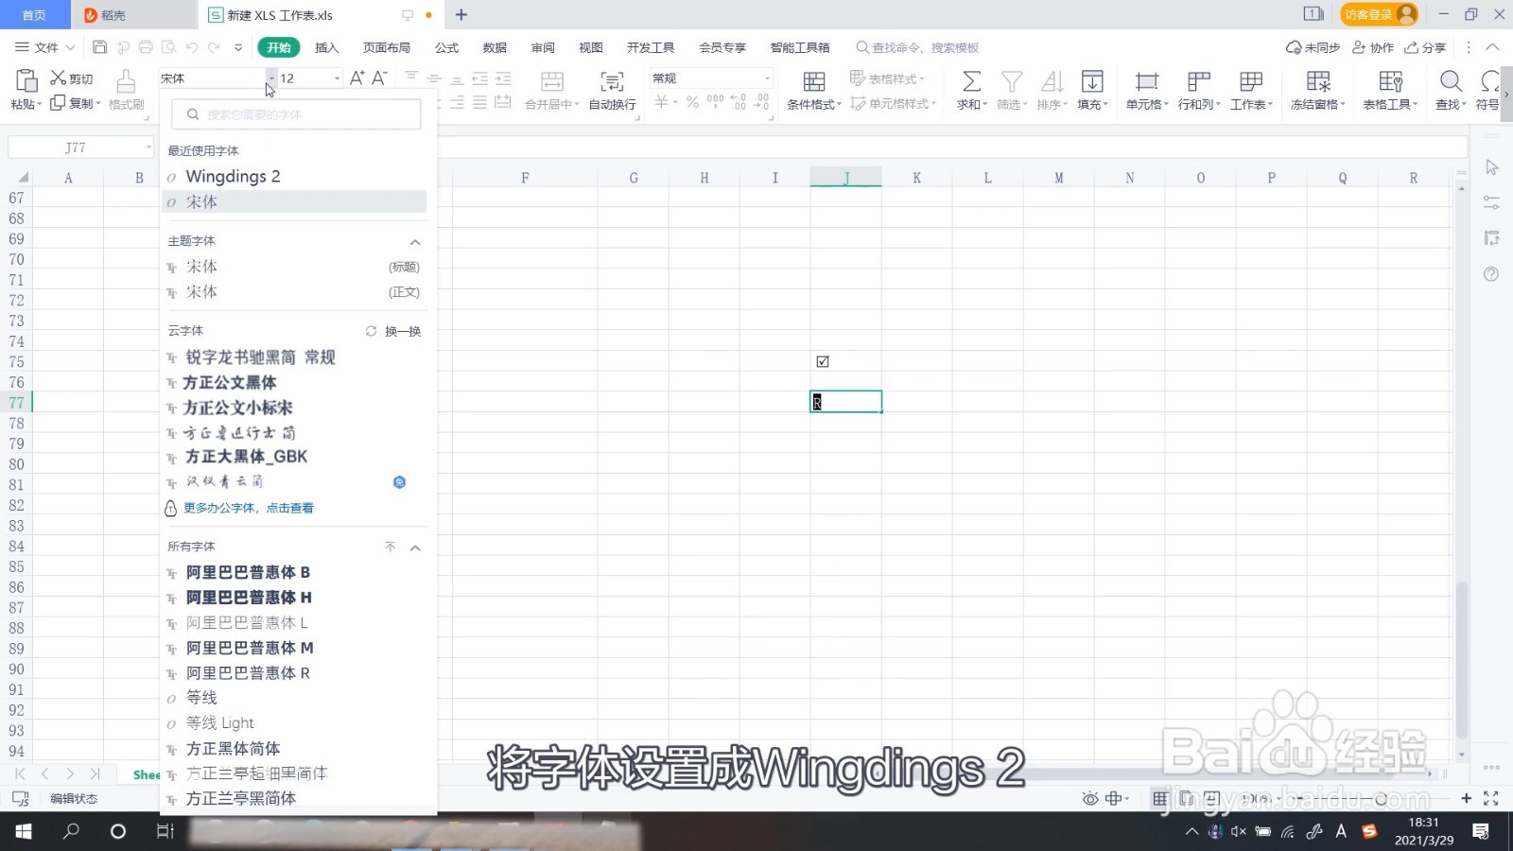
Task: Open the Formulas ribbon tab
Action: 446,47
